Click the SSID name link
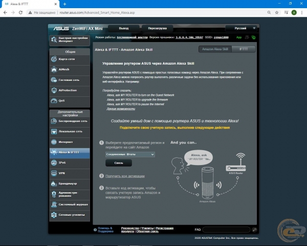This screenshot has width=307, height=246. coord(221,37)
